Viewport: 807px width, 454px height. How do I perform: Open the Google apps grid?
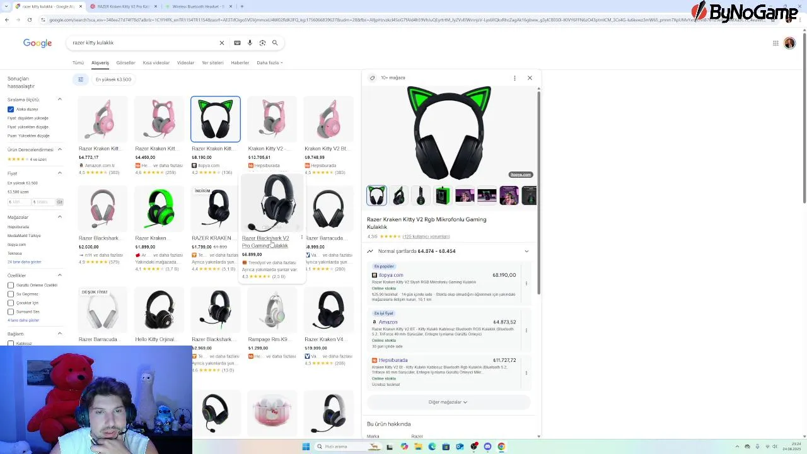pyautogui.click(x=775, y=43)
